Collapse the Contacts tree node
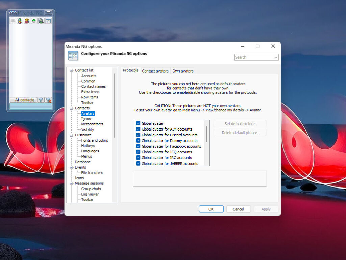346x260 pixels. point(71,108)
